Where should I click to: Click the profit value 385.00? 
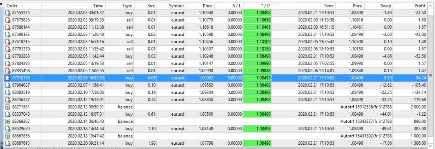(420, 128)
